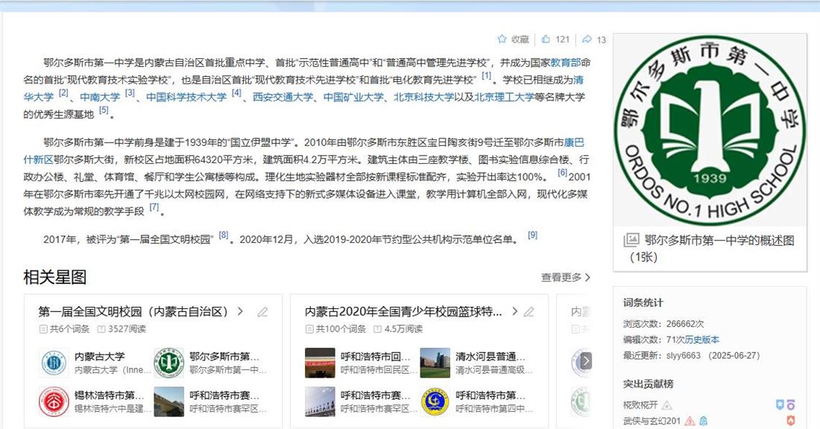820x429 pixels.
Task: Open contributor 桄败桄开 profile
Action: tap(640, 405)
